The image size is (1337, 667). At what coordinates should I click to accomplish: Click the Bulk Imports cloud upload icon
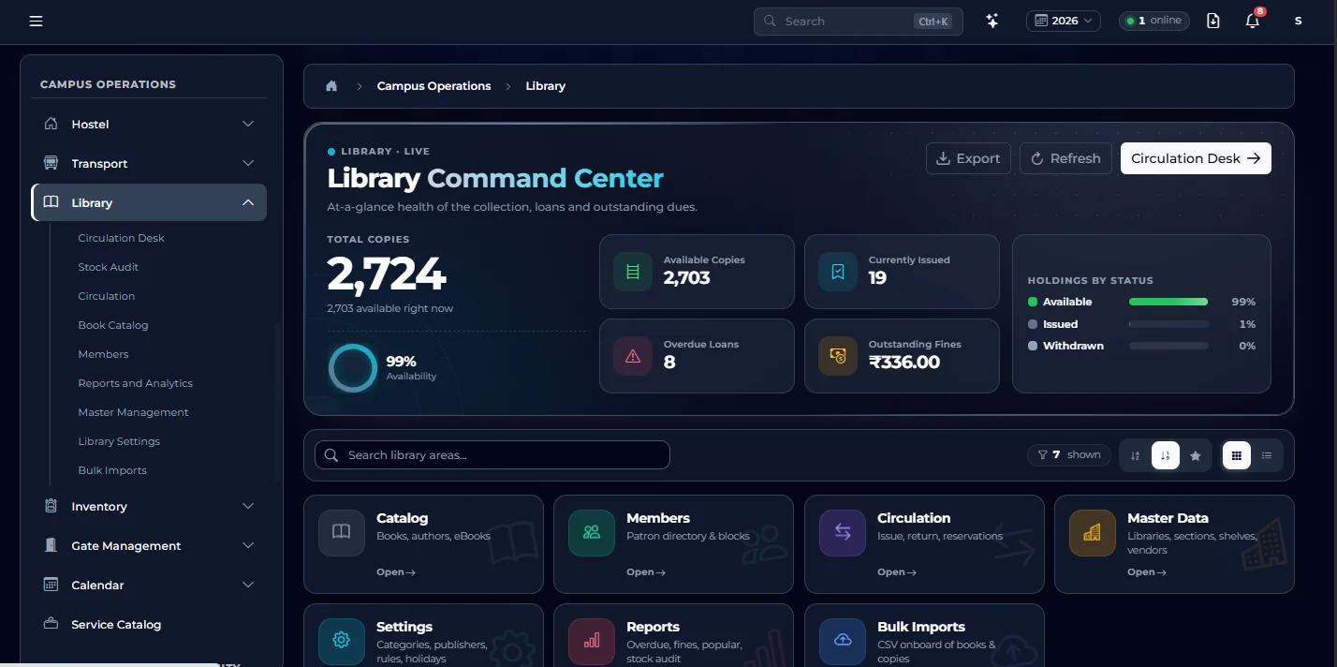tap(843, 641)
